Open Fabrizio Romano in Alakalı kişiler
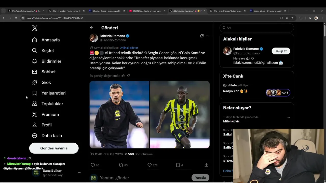 click(246, 49)
